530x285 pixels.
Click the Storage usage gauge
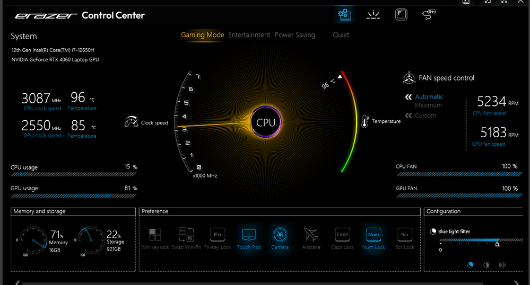click(91, 240)
